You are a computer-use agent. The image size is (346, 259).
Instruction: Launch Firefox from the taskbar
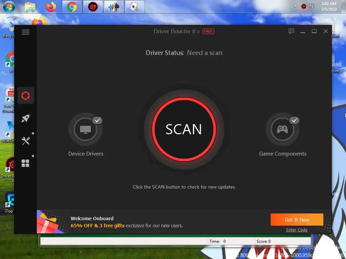(x=51, y=7)
